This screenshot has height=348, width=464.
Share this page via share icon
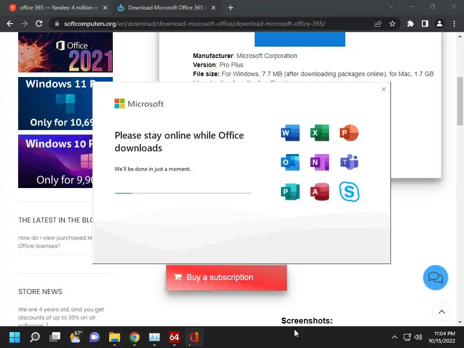pyautogui.click(x=378, y=24)
